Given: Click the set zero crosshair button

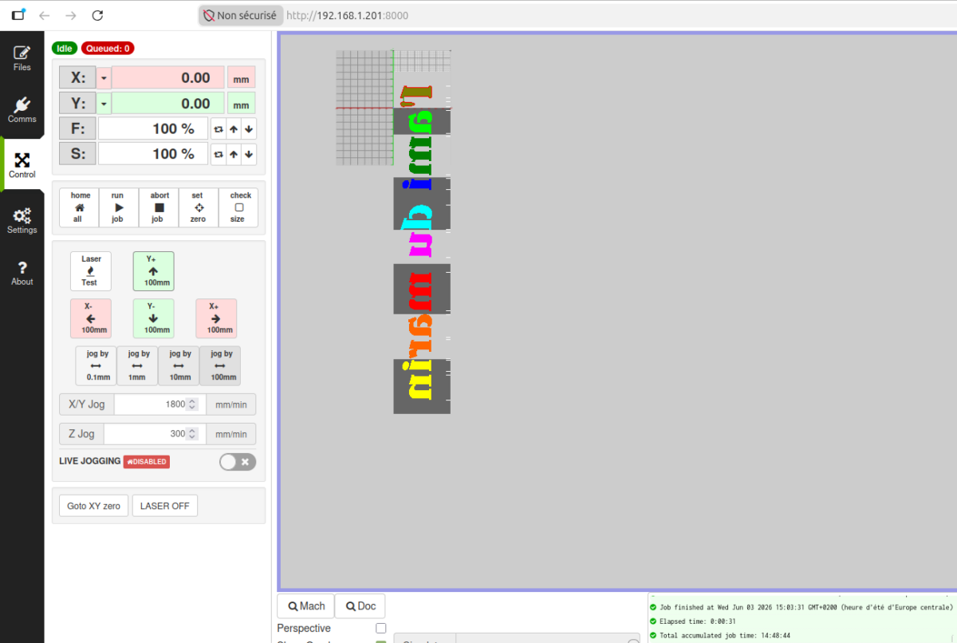Looking at the screenshot, I should click(x=199, y=207).
